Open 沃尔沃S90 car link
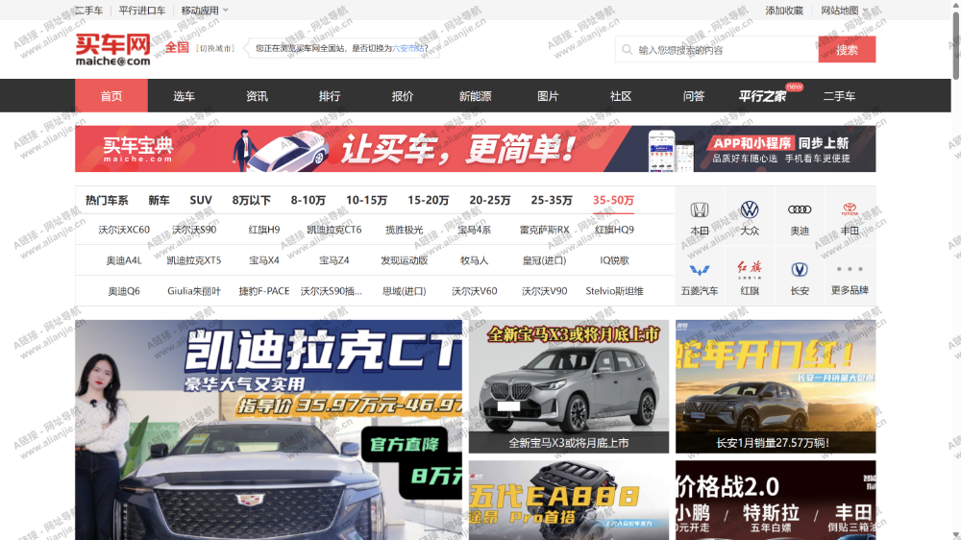Screen dimensions: 961x540 [194, 230]
